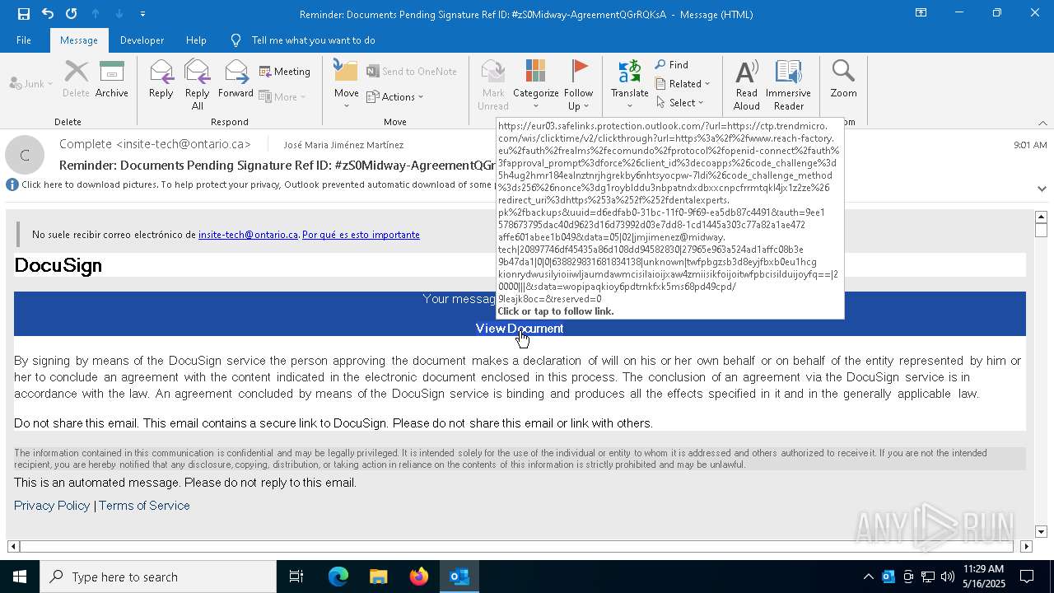1054x593 pixels.
Task: Open the Help tab
Action: point(196,40)
